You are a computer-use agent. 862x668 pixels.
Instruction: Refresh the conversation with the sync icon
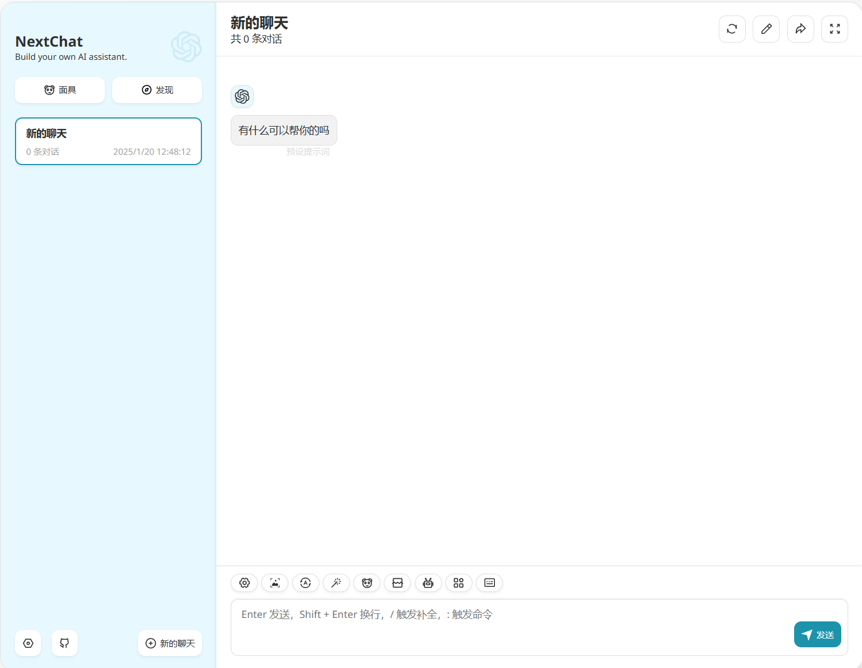[731, 29]
